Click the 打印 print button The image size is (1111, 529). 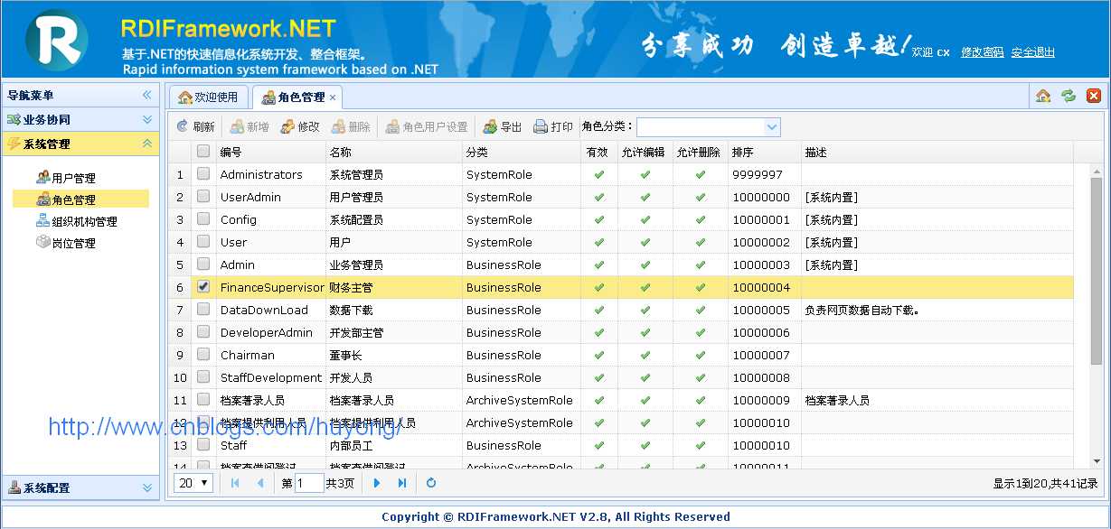click(x=553, y=127)
